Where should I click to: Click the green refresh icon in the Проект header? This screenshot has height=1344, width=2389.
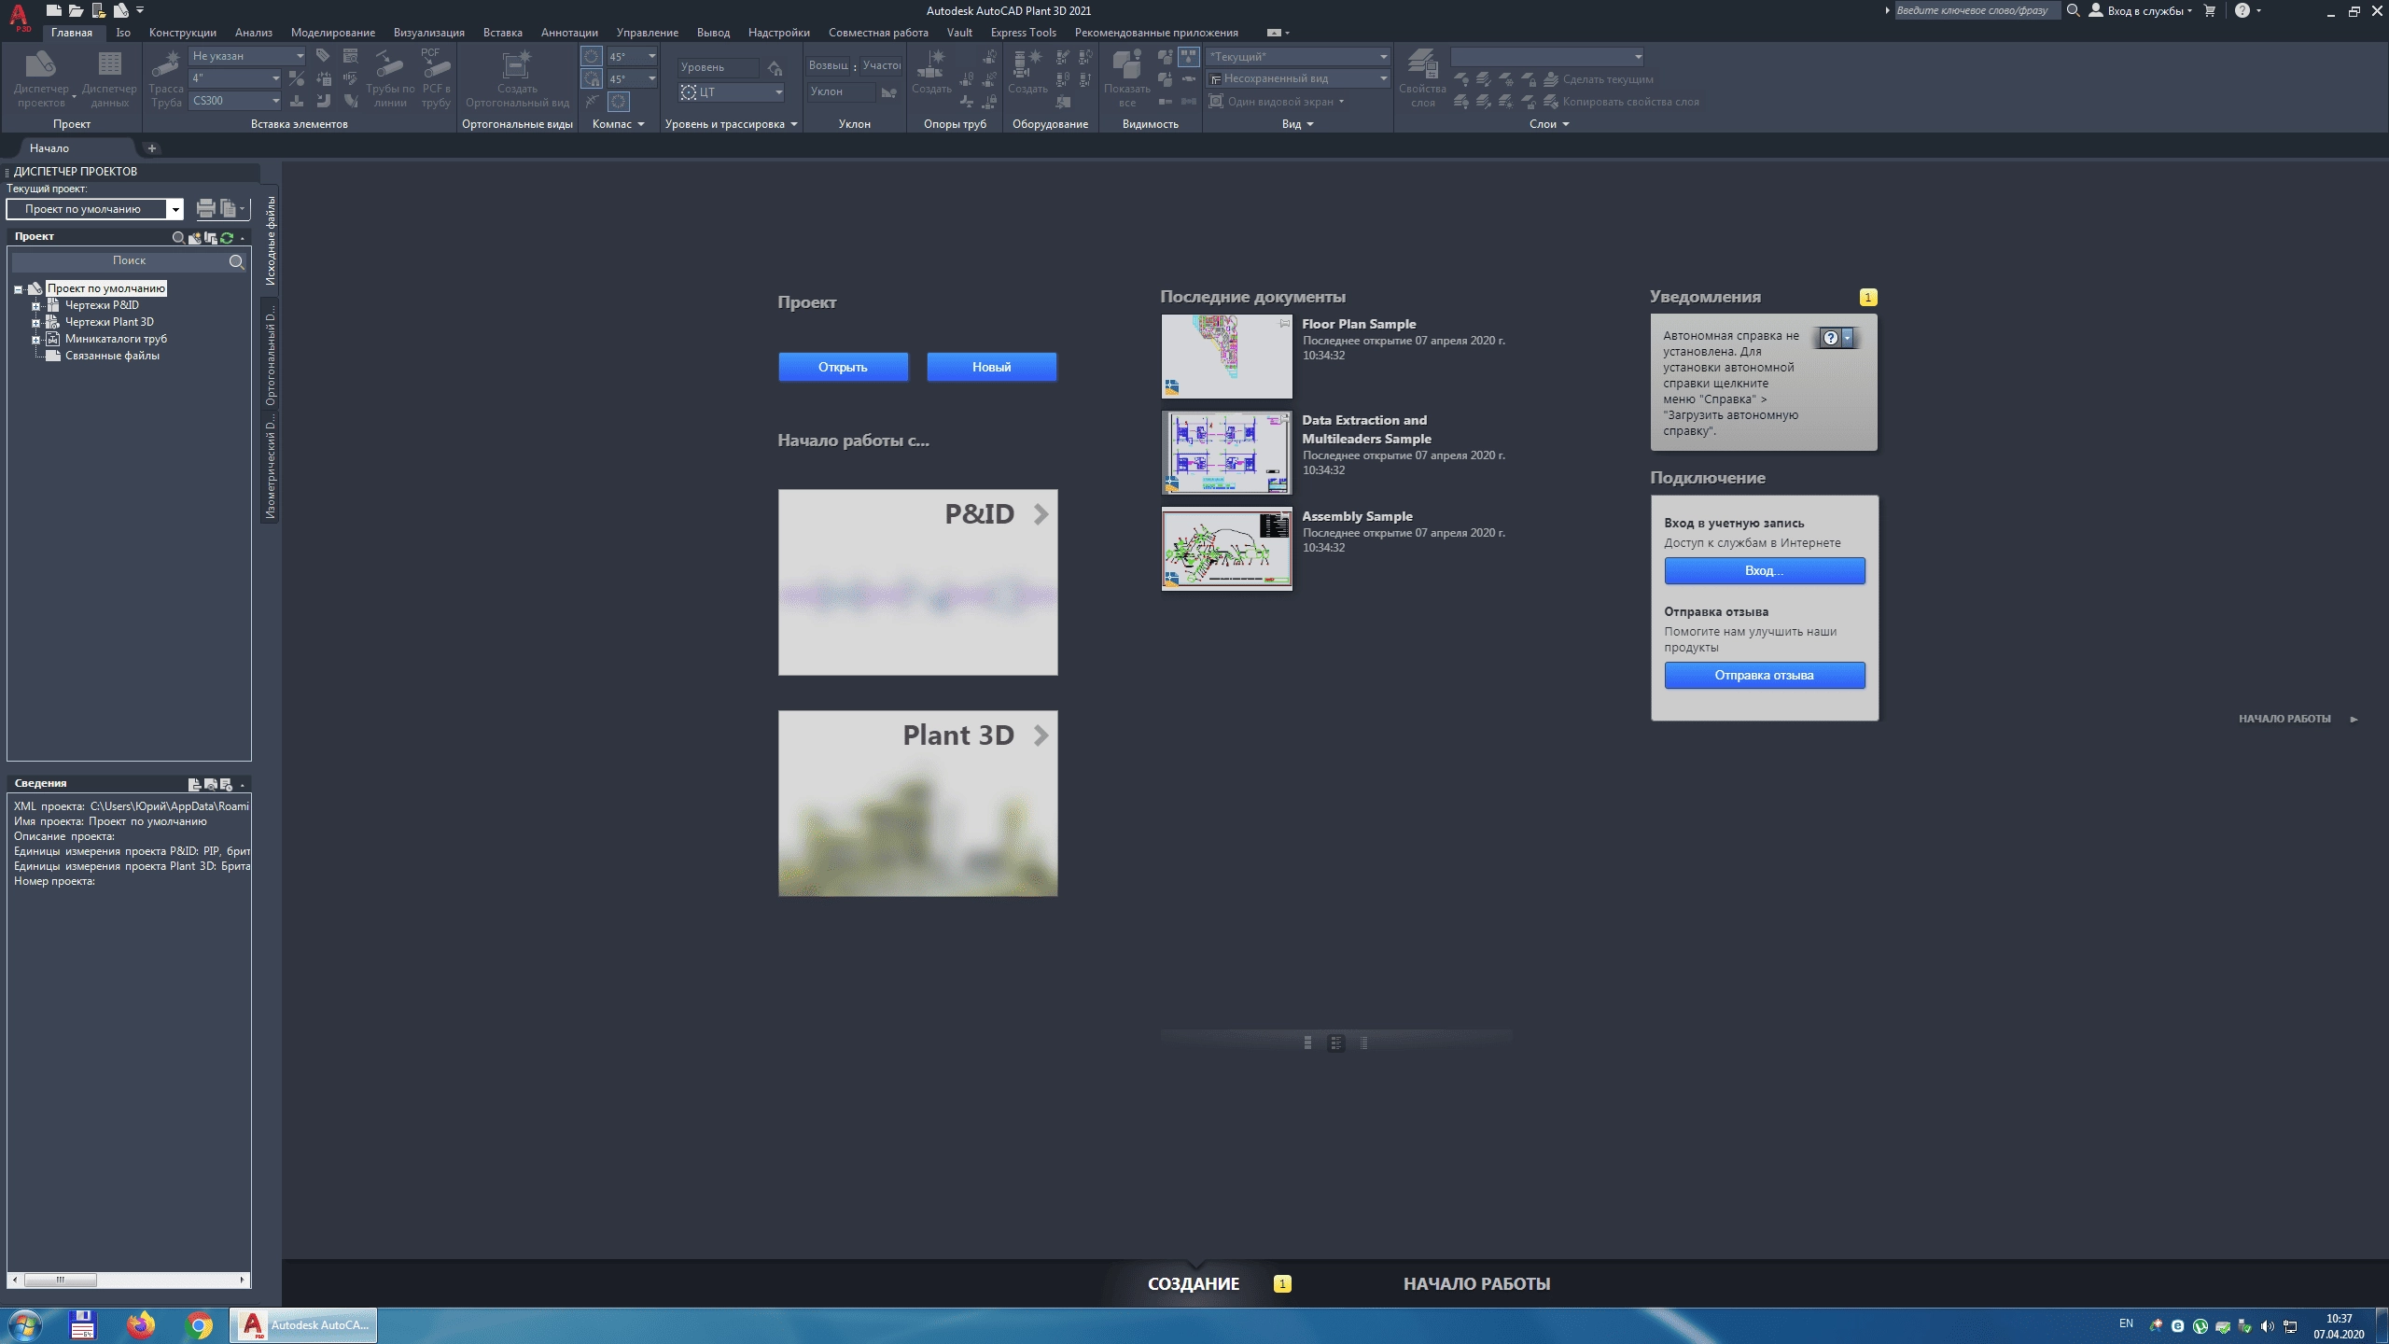(x=227, y=237)
